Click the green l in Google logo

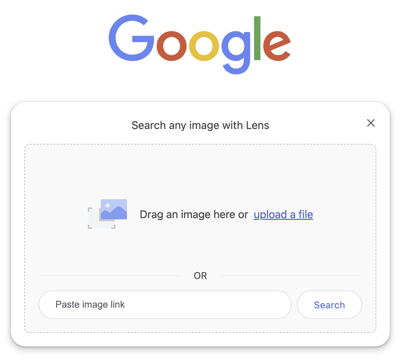(257, 38)
